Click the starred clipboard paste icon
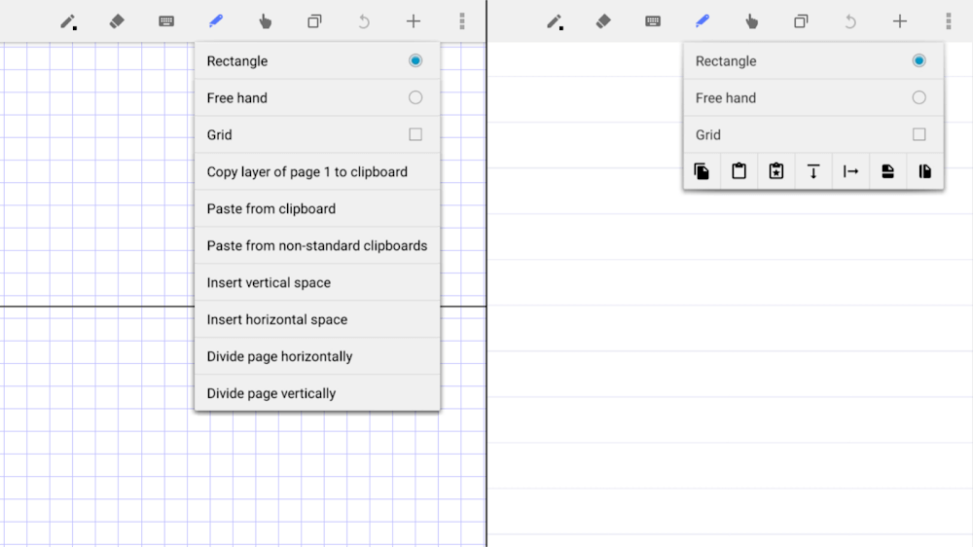 [775, 171]
